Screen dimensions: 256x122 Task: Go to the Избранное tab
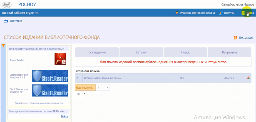(229, 52)
